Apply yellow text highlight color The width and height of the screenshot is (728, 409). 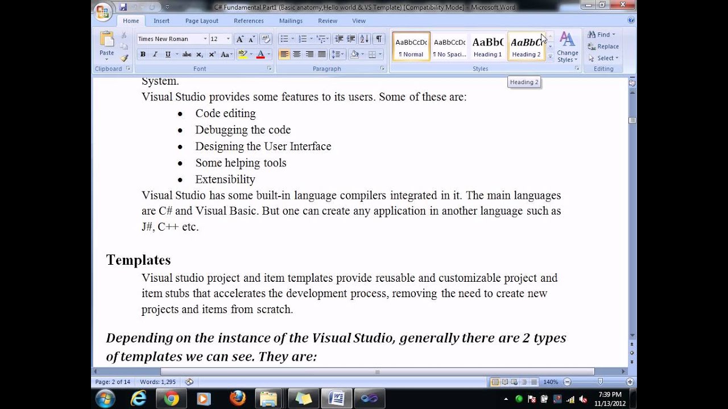click(242, 55)
